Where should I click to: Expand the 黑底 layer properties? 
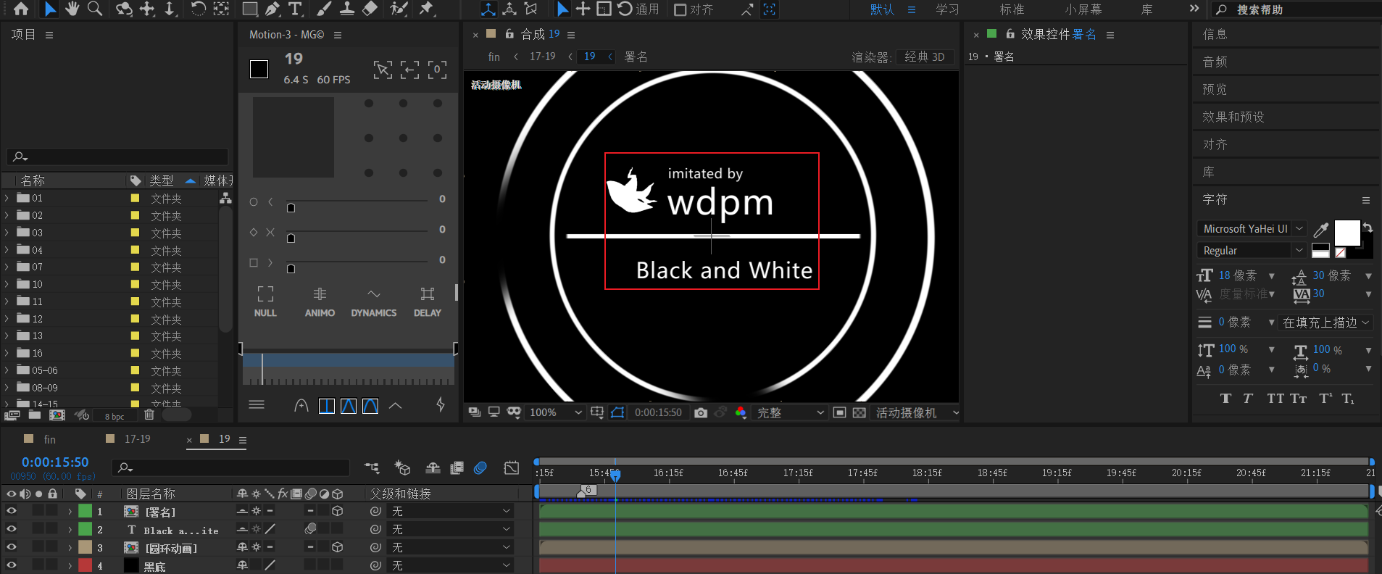70,565
